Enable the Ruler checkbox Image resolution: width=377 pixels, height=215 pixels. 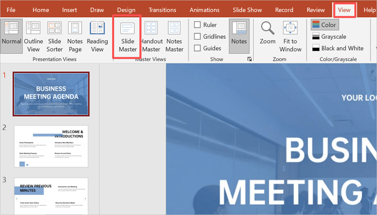pyautogui.click(x=197, y=25)
